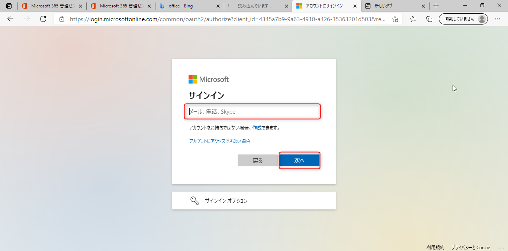Add this page to favorites star-plus icon
The image size is (508, 251).
pos(395,19)
